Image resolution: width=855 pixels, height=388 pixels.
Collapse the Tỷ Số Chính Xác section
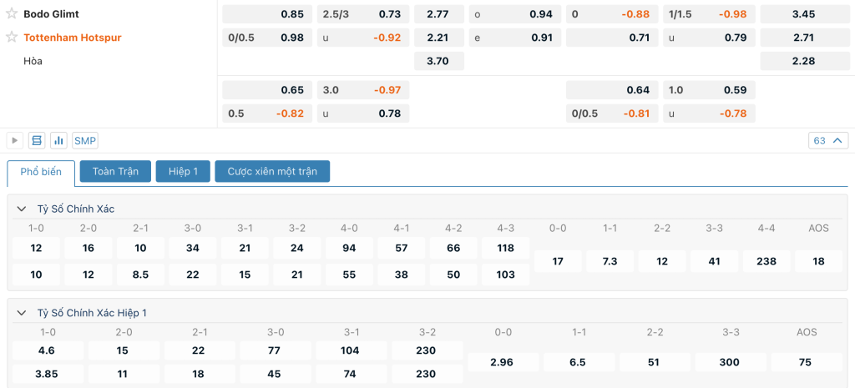tap(22, 209)
